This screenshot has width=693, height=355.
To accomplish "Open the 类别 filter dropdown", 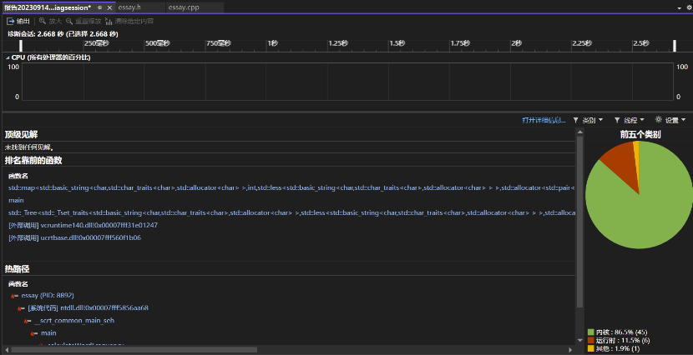I will (x=589, y=120).
